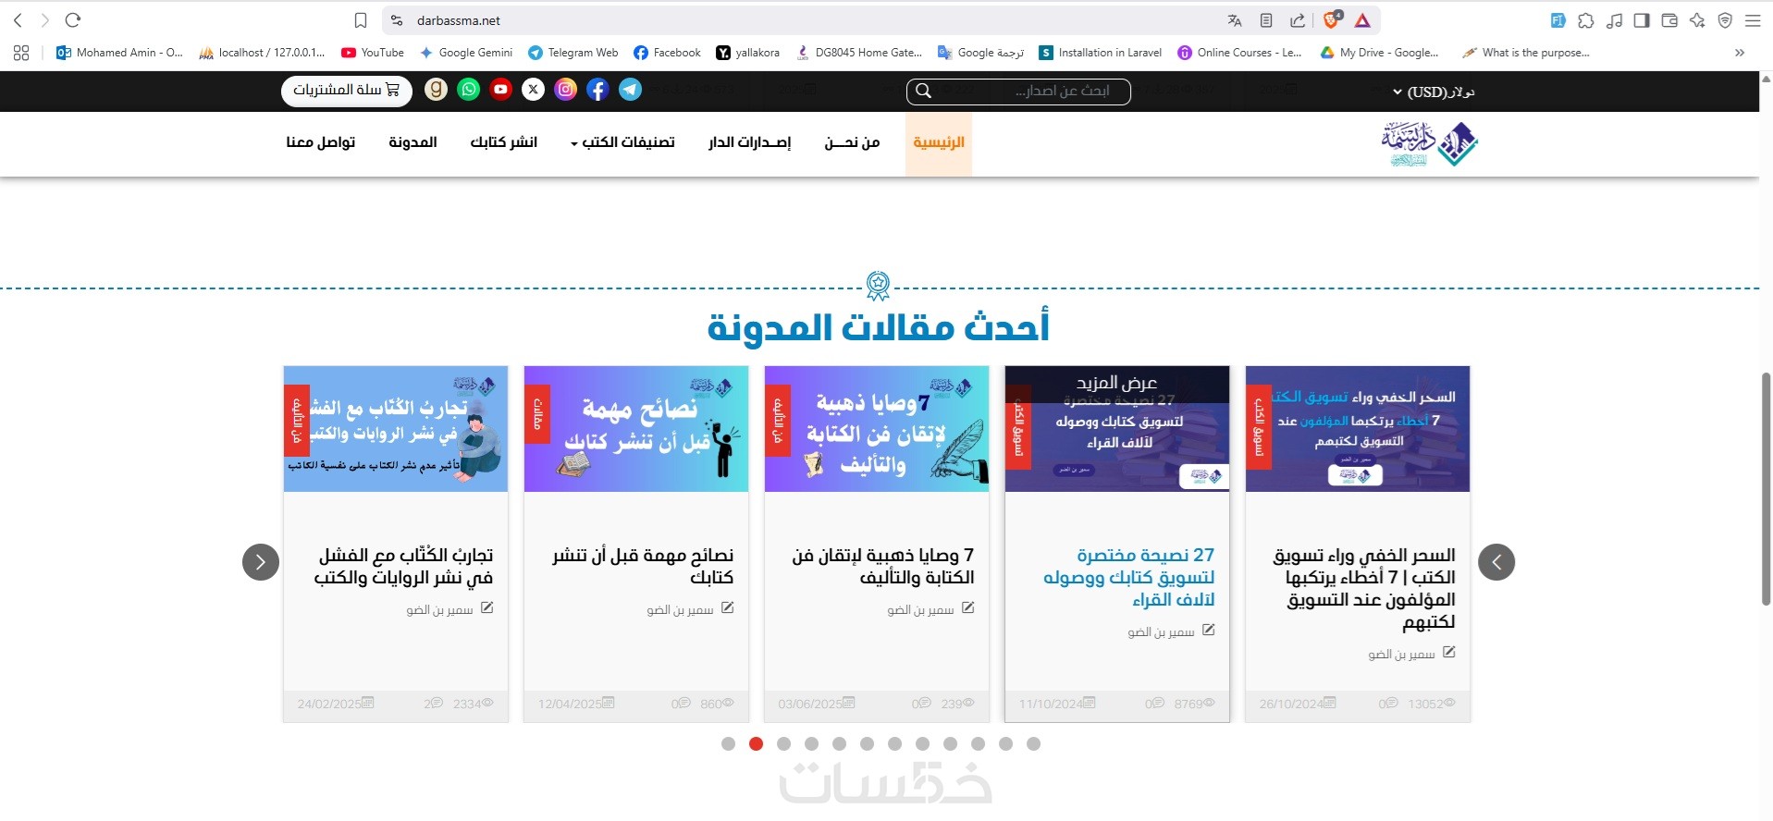Click the carousel next arrow button

(261, 562)
